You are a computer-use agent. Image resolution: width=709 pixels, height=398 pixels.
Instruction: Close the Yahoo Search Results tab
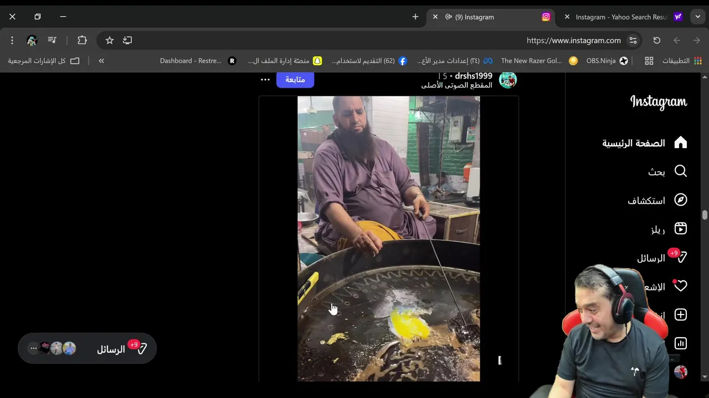point(567,17)
